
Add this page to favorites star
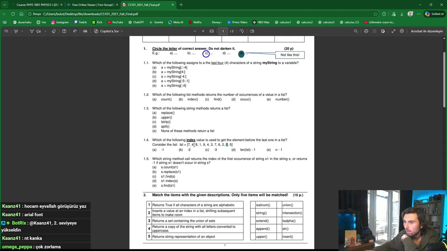[x=375, y=14]
